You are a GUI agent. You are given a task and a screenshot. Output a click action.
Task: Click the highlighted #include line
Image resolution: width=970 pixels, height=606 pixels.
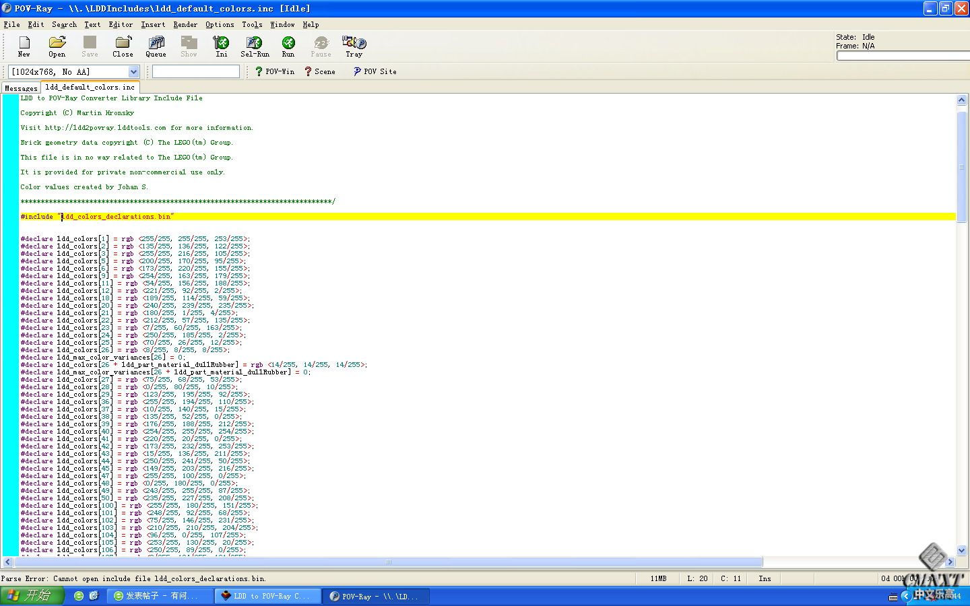click(x=488, y=217)
